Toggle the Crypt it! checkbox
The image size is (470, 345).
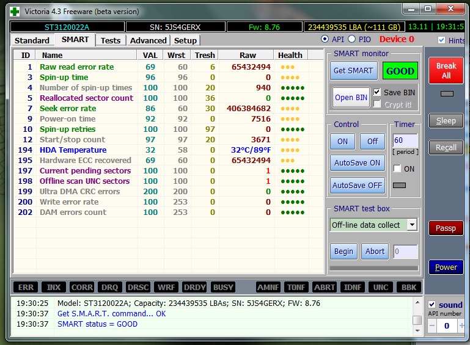coord(376,104)
